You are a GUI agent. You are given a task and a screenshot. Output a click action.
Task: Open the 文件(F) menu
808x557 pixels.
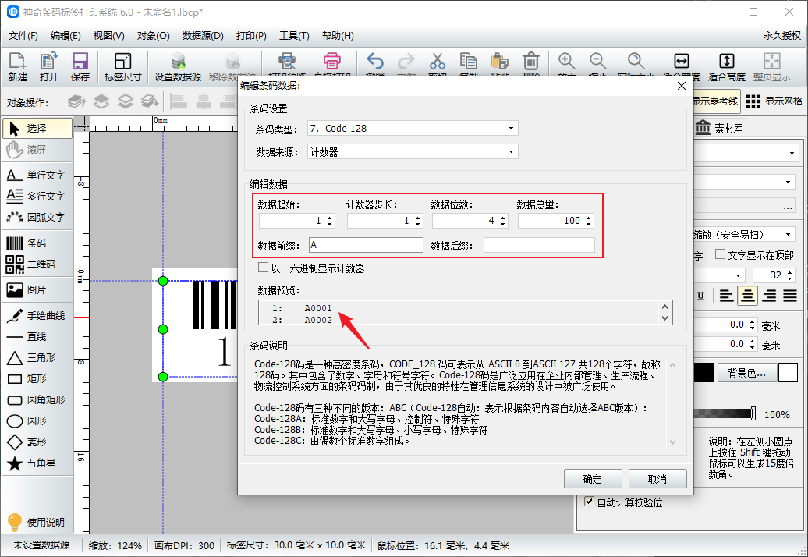23,36
